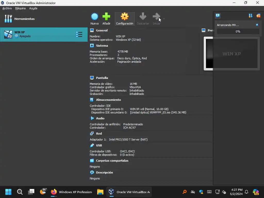This screenshot has width=264, height=198.
Task: Open the Herramientas tools icon
Action: [8, 19]
